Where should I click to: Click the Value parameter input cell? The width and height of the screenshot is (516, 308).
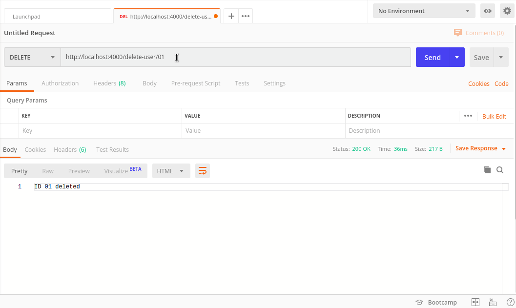pos(263,131)
